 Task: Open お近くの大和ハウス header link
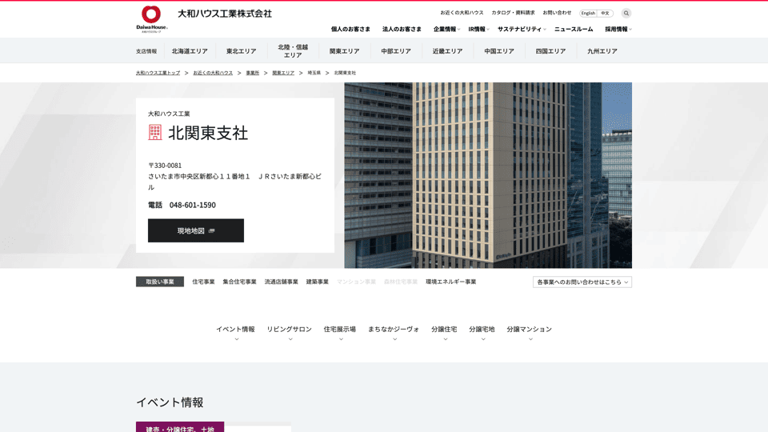(x=462, y=13)
